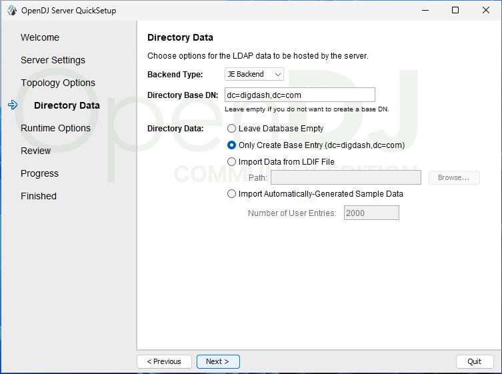Click the OpenDJ application icon in title bar
Image resolution: width=502 pixels, height=374 pixels.
11,10
